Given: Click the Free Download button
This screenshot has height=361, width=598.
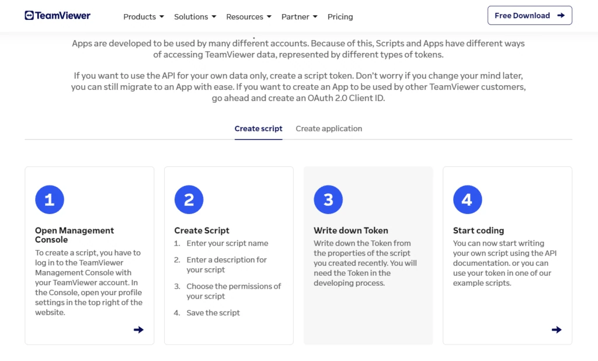Looking at the screenshot, I should (x=530, y=16).
